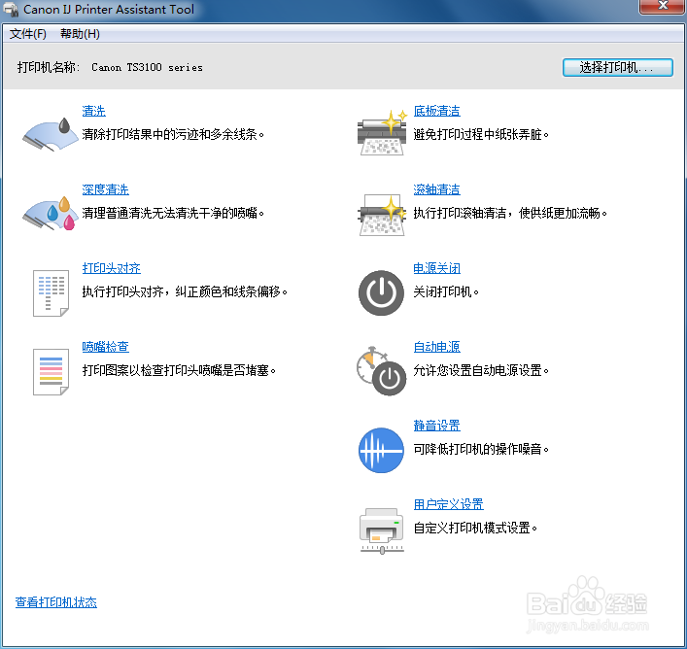Open the 文件(F) menu

pyautogui.click(x=28, y=34)
